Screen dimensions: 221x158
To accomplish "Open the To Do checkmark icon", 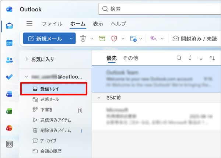I will [9, 77].
